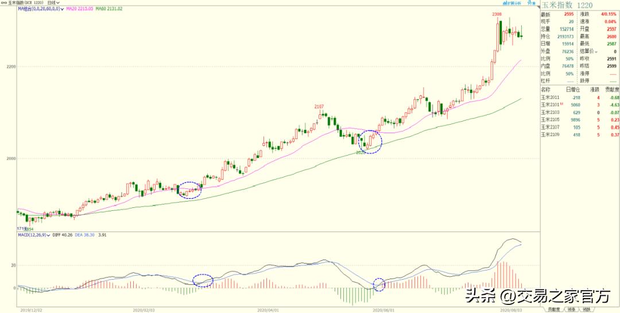Expand the MA组合 indicator parameters dropdown
Image resolution: width=620 pixels, height=313 pixels.
[x=63, y=10]
